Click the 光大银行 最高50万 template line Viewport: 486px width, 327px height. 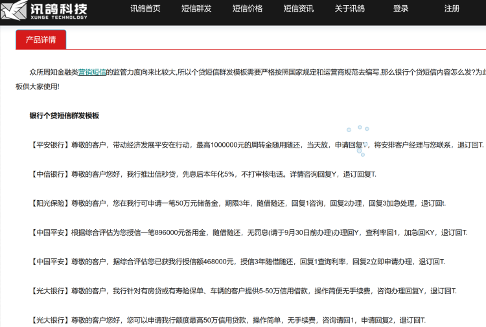tap(228, 320)
